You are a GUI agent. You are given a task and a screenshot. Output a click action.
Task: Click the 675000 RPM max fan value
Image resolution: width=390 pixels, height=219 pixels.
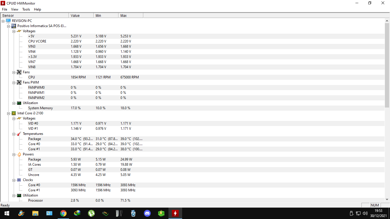point(130,77)
